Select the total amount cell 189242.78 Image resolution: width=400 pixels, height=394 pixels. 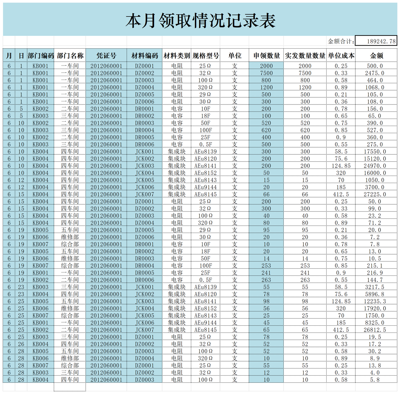pos(376,41)
